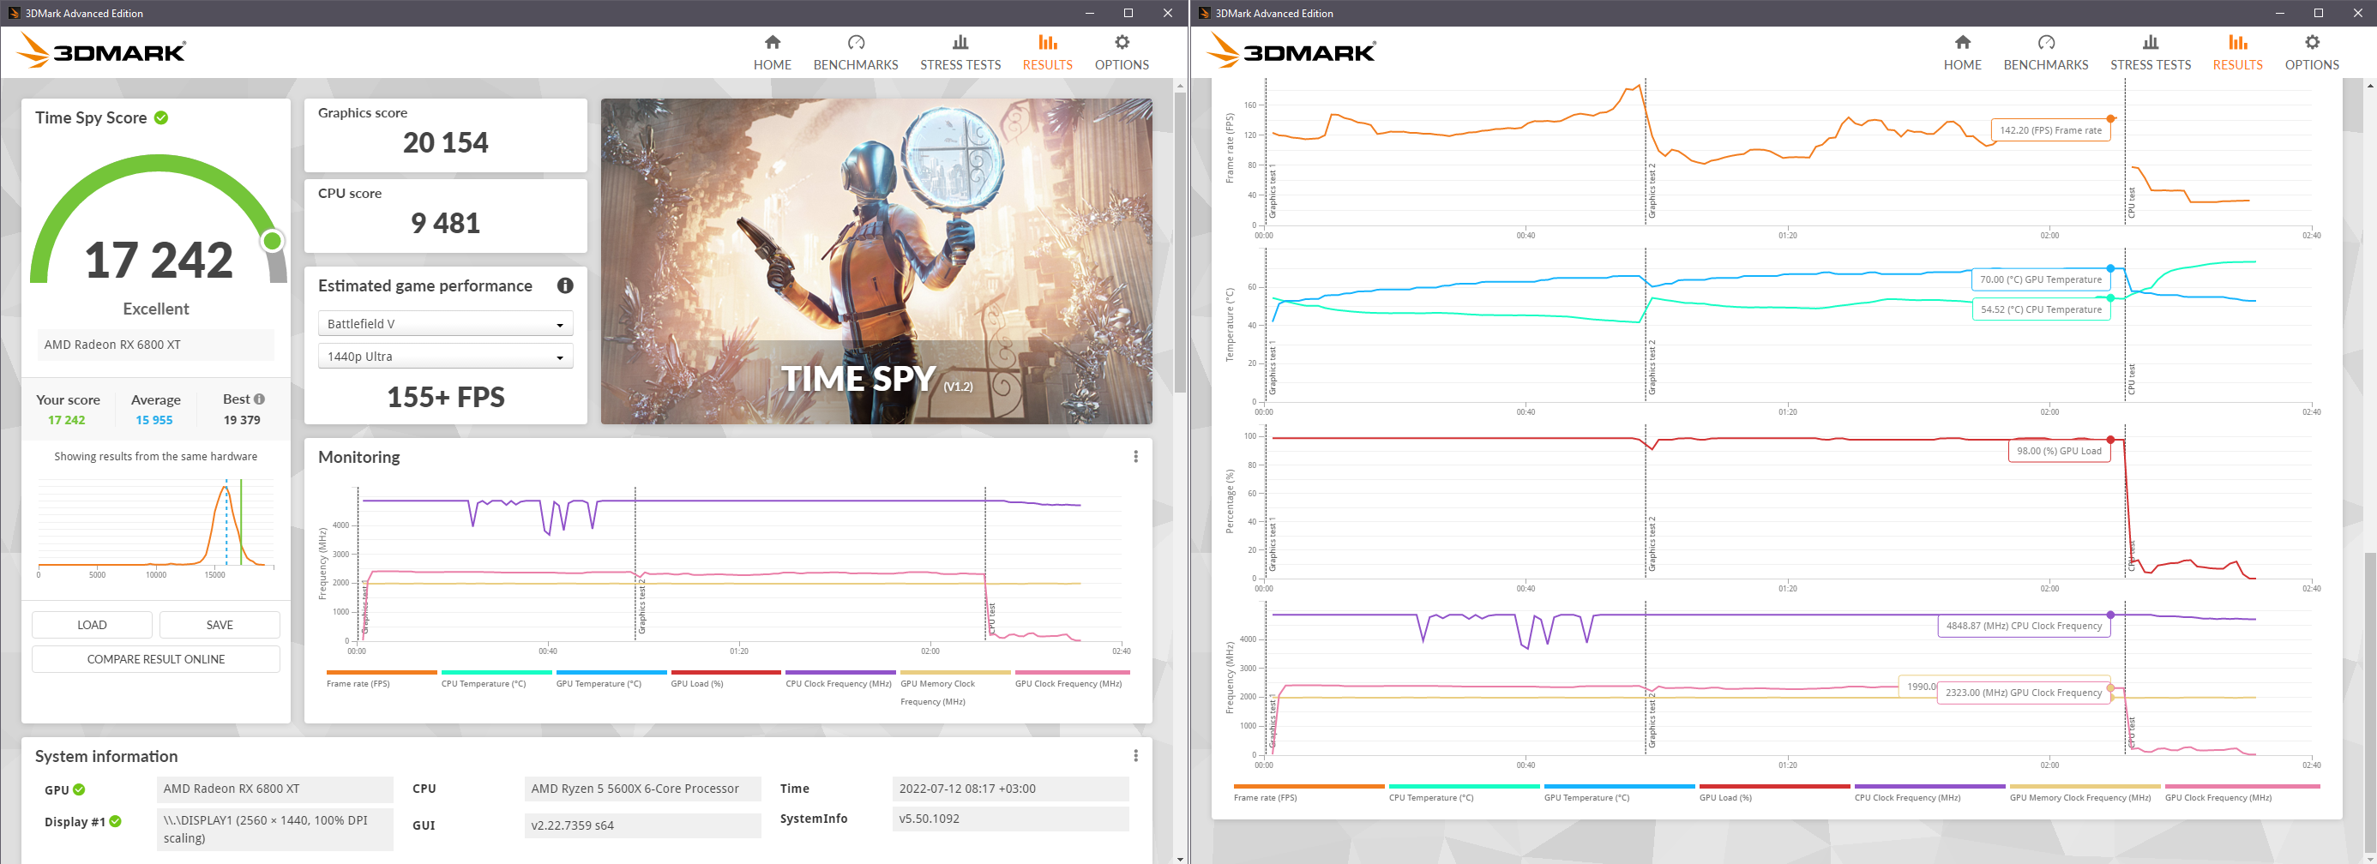This screenshot has height=864, width=2377.
Task: Click the AMD Ryzen 5 5600X 6-Core Processor field
Action: [643, 789]
